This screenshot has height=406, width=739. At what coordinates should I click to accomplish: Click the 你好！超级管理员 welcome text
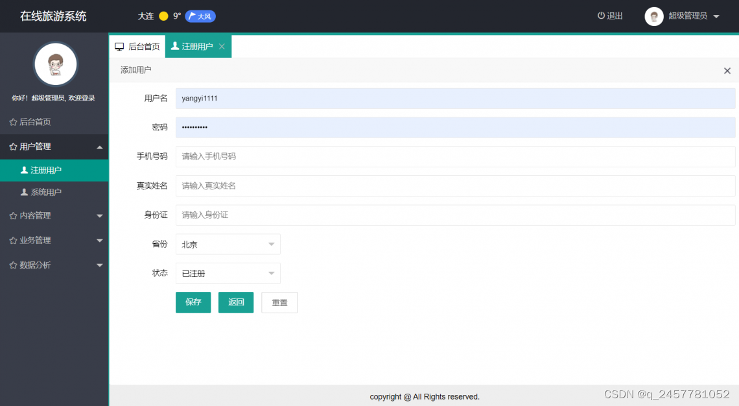point(54,98)
